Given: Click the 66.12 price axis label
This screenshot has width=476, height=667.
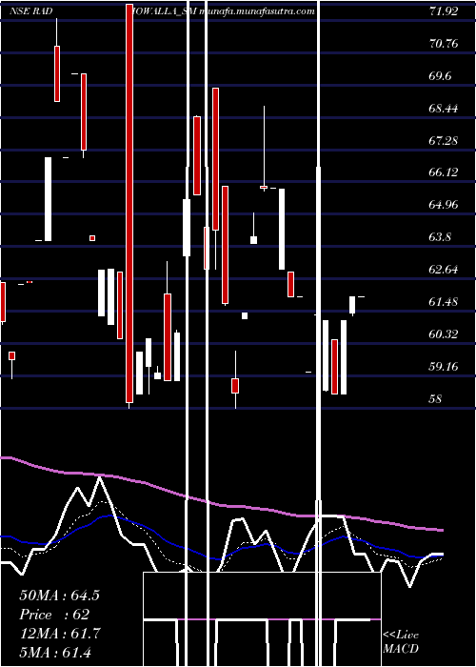Looking at the screenshot, I should point(444,172).
